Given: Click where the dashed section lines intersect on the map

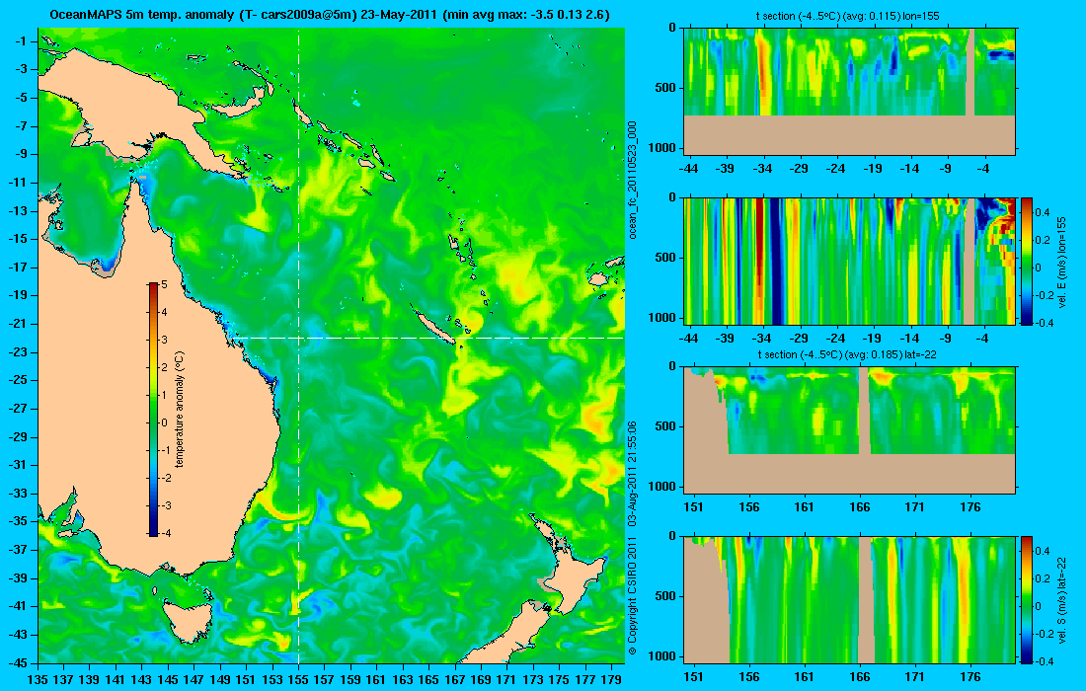Looking at the screenshot, I should point(298,338).
